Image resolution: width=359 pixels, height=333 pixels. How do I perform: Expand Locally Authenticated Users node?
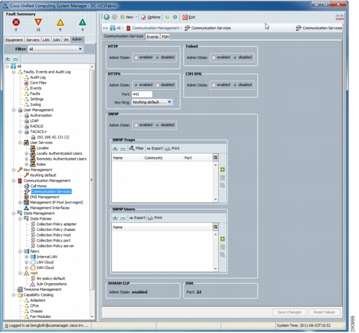pyautogui.click(x=27, y=154)
